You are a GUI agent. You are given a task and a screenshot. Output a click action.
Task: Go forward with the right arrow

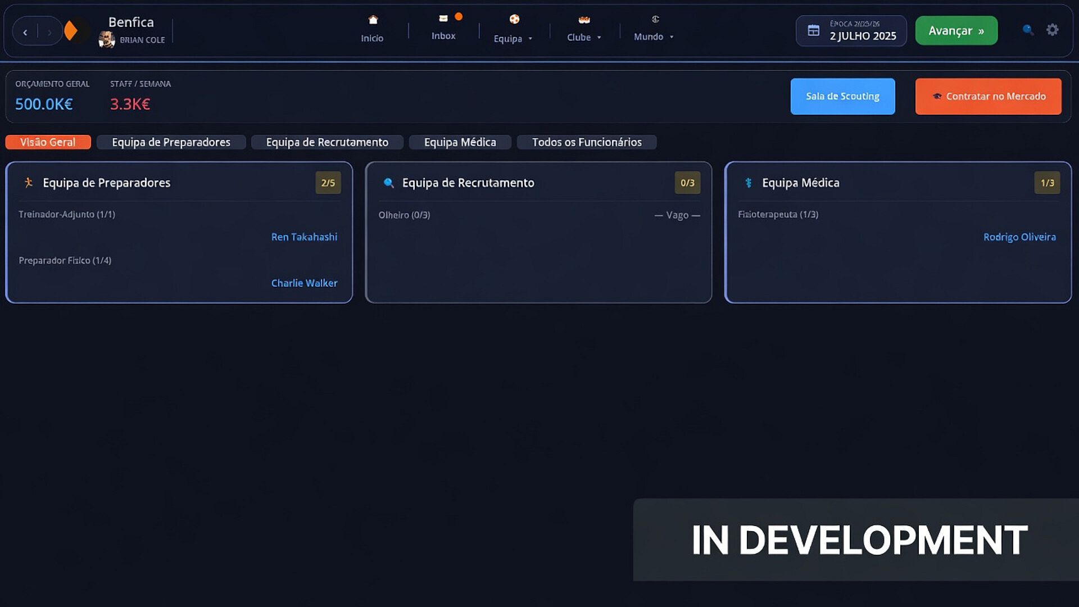tap(49, 32)
